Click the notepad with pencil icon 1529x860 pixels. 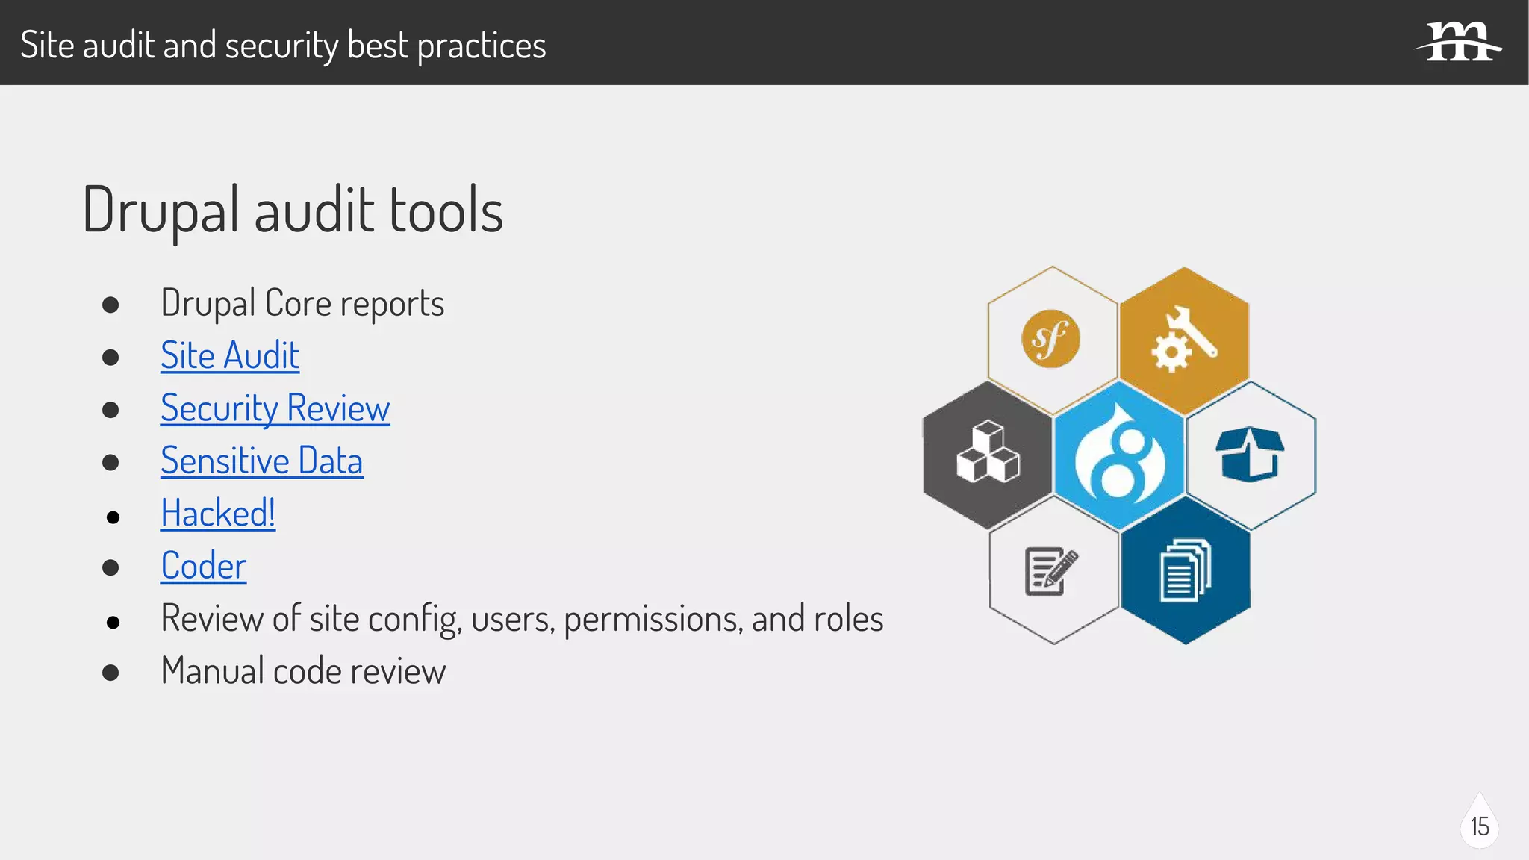(1053, 570)
